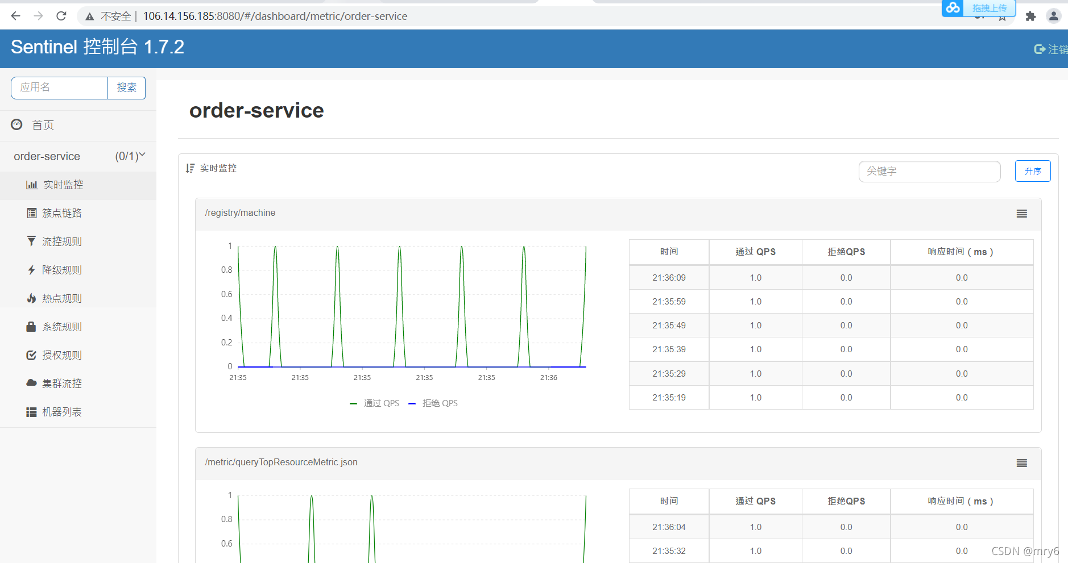The width and height of the screenshot is (1068, 563).
Task: Click the flame icon for 热点规则
Action: pos(31,298)
